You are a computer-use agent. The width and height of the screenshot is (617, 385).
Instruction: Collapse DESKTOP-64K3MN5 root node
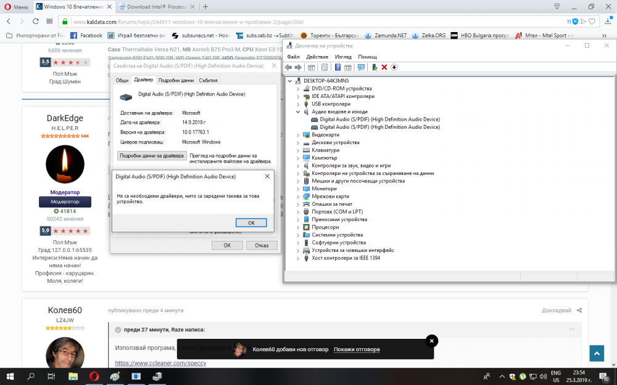(x=290, y=81)
